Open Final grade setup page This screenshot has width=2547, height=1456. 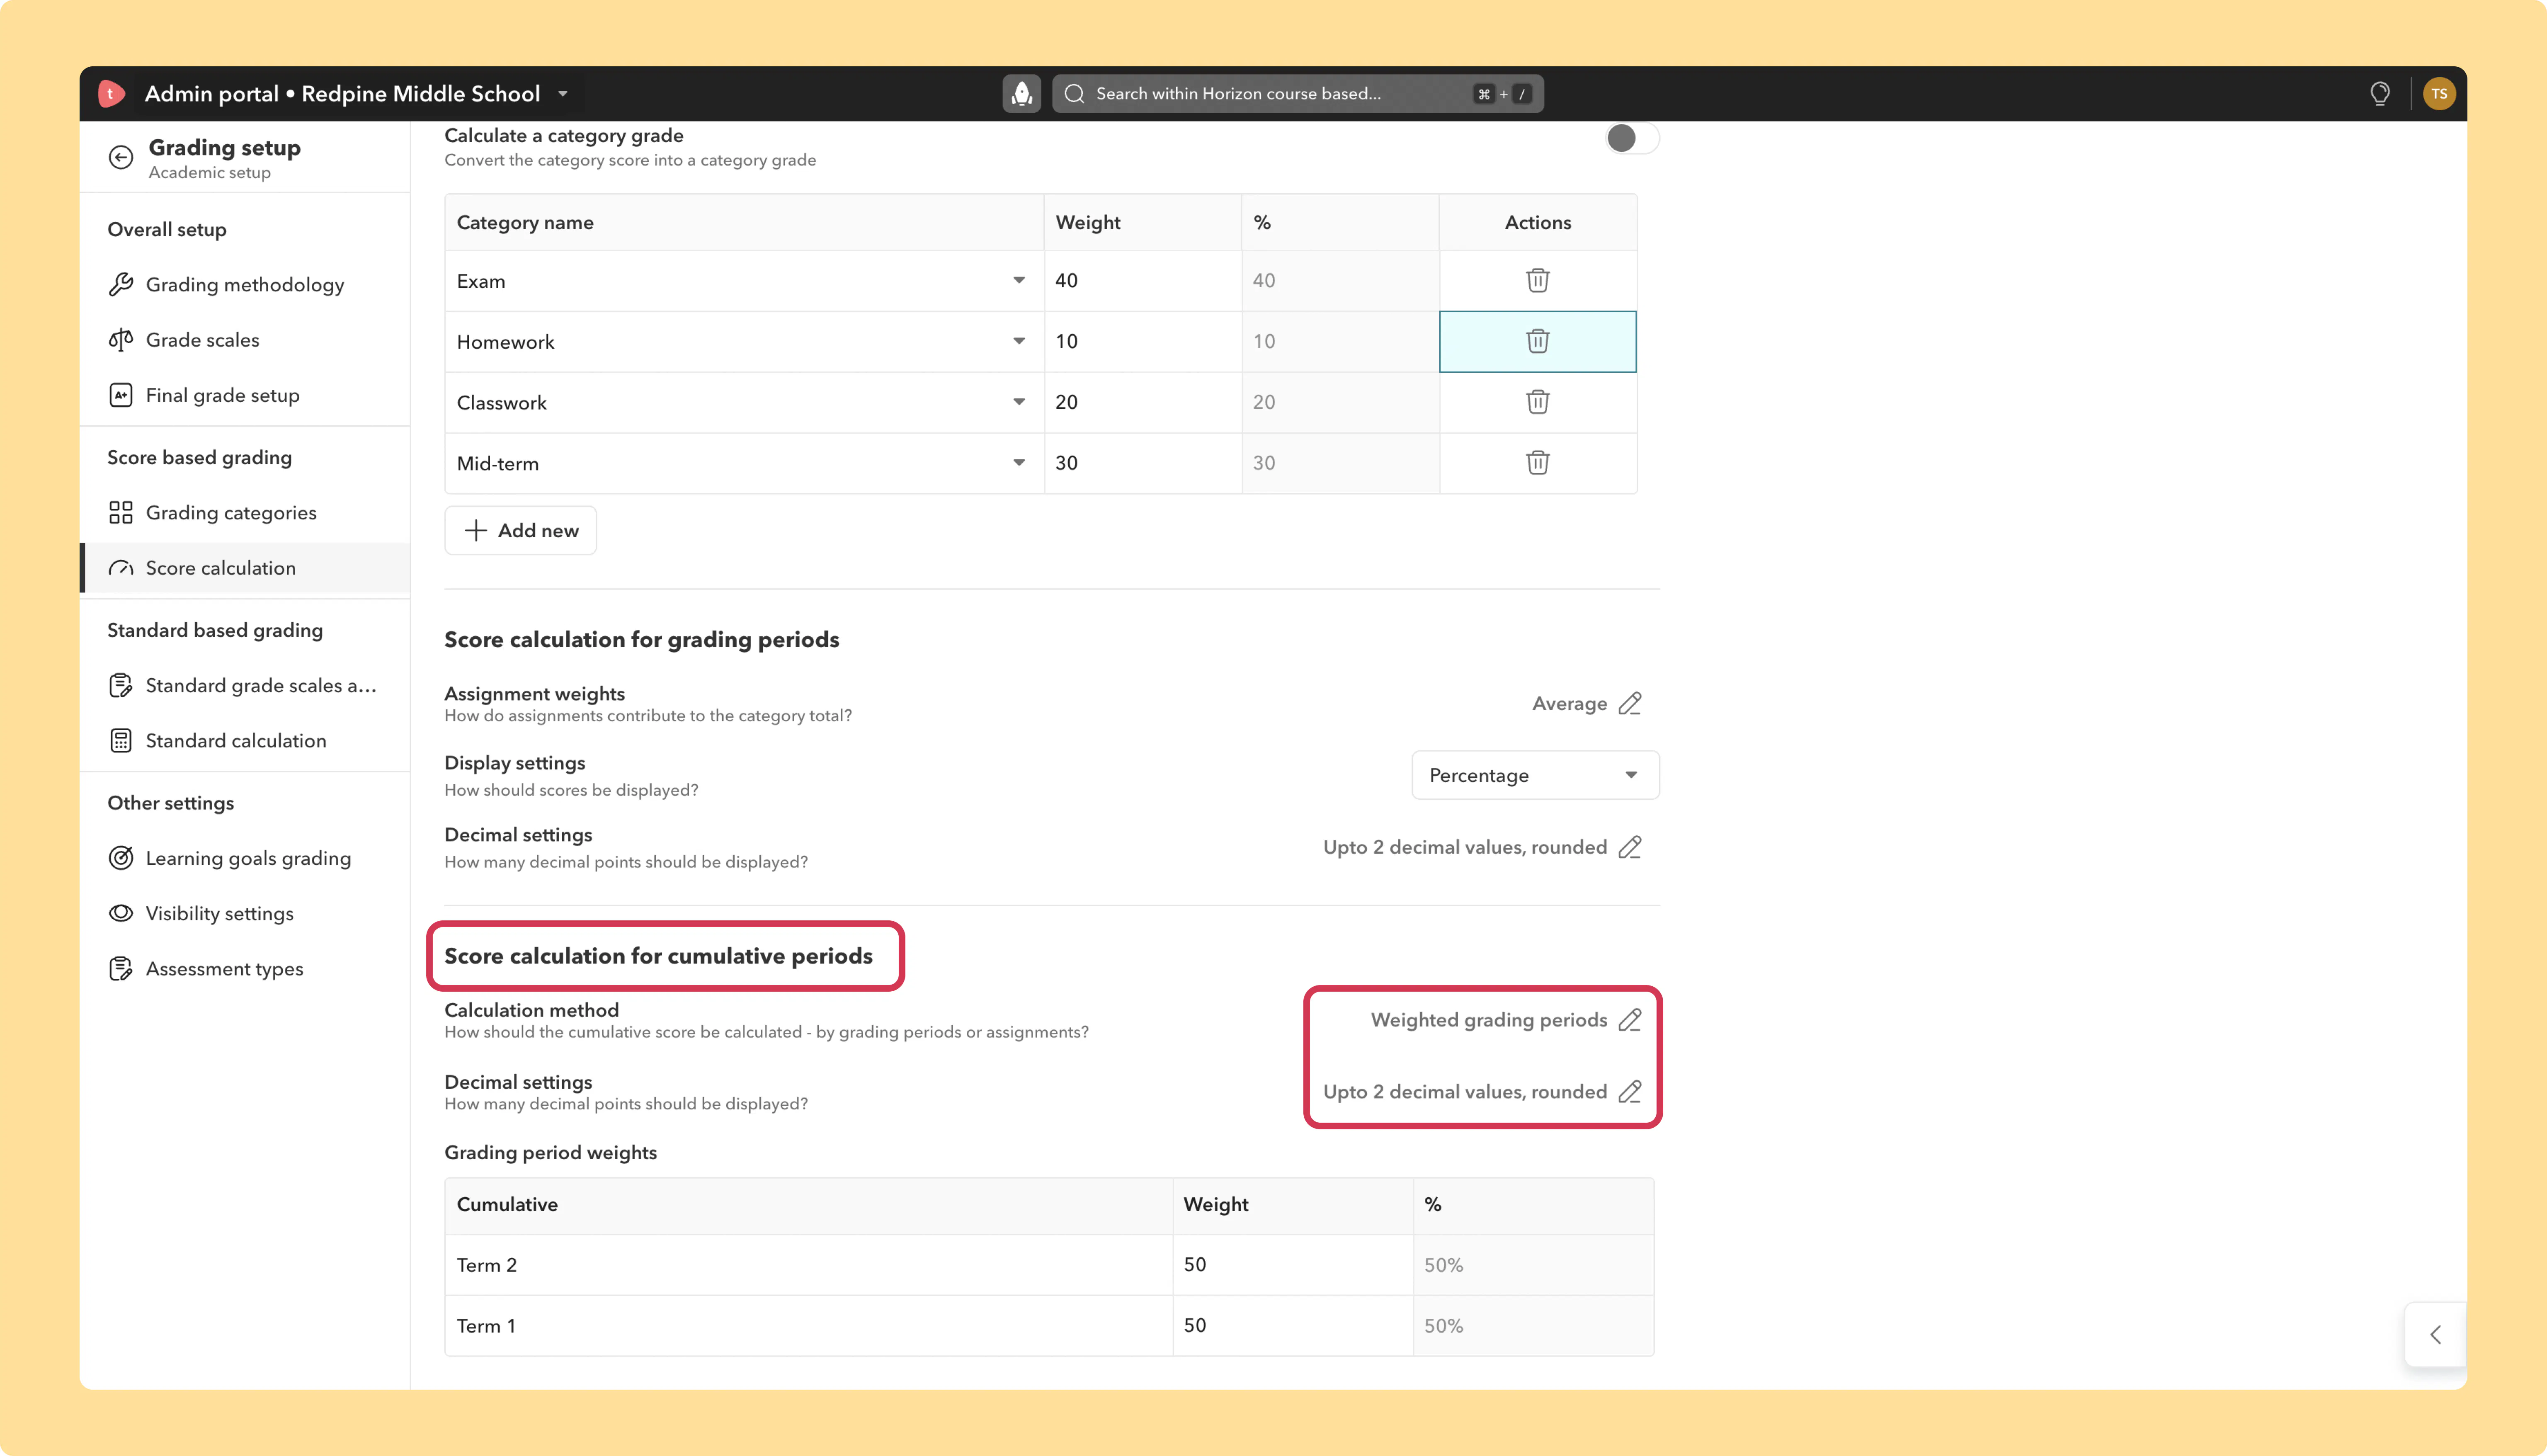coord(245,395)
